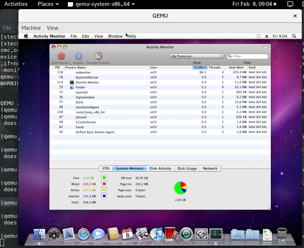Click the GNOME clock Fri Feb 8

pyautogui.click(x=254, y=4)
